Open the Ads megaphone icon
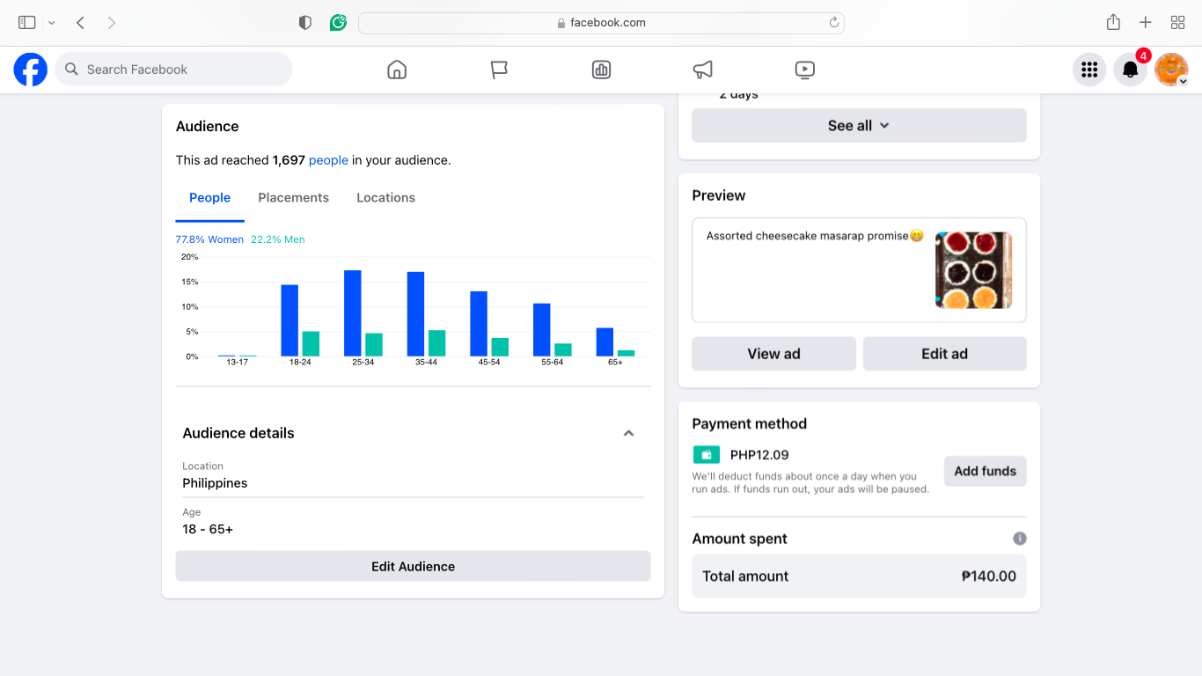Viewport: 1202px width, 676px height. [702, 70]
